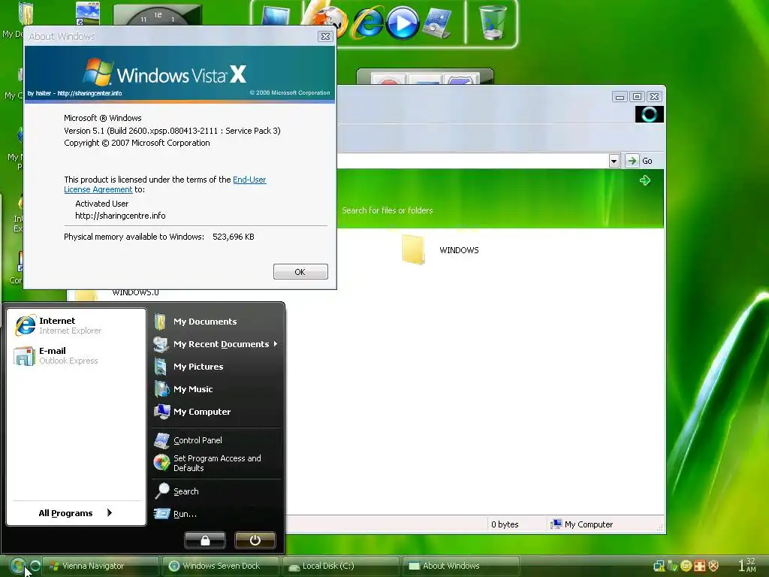Click the green arrow in Explorer banner
This screenshot has height=577, width=769.
645,180
